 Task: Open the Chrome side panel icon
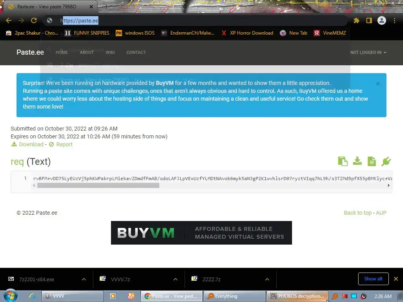point(369,20)
